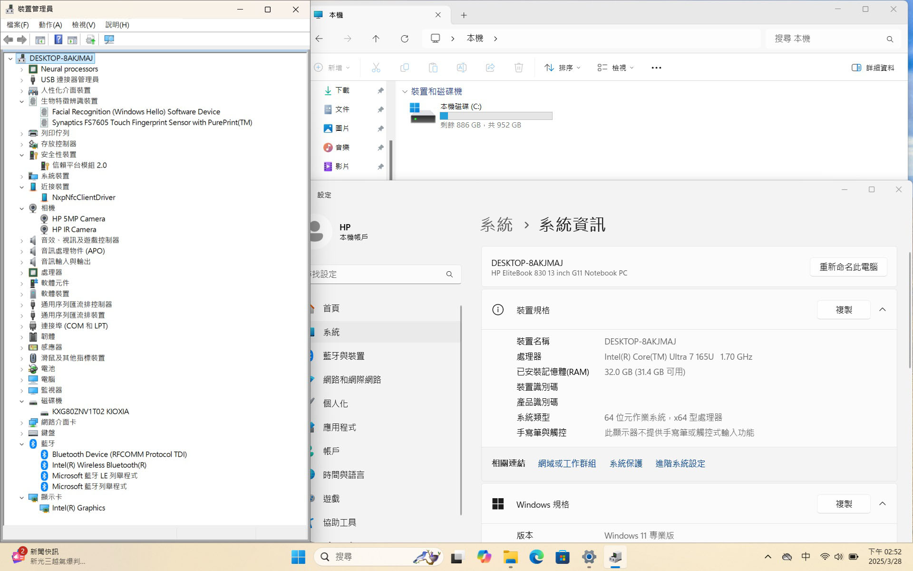Image resolution: width=913 pixels, height=571 pixels.
Task: Click 重新命名此電腦 button
Action: click(x=848, y=267)
